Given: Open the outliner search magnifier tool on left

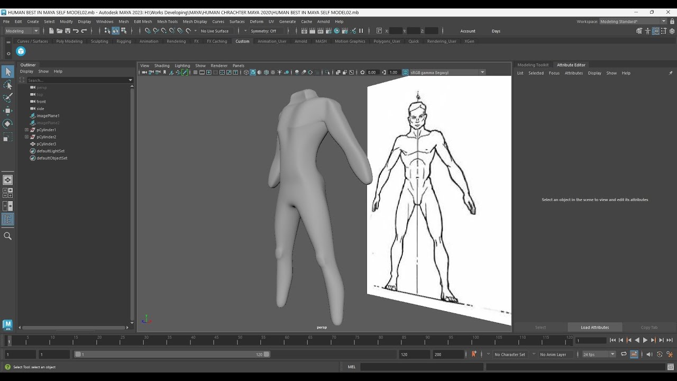Looking at the screenshot, I should pyautogui.click(x=8, y=236).
